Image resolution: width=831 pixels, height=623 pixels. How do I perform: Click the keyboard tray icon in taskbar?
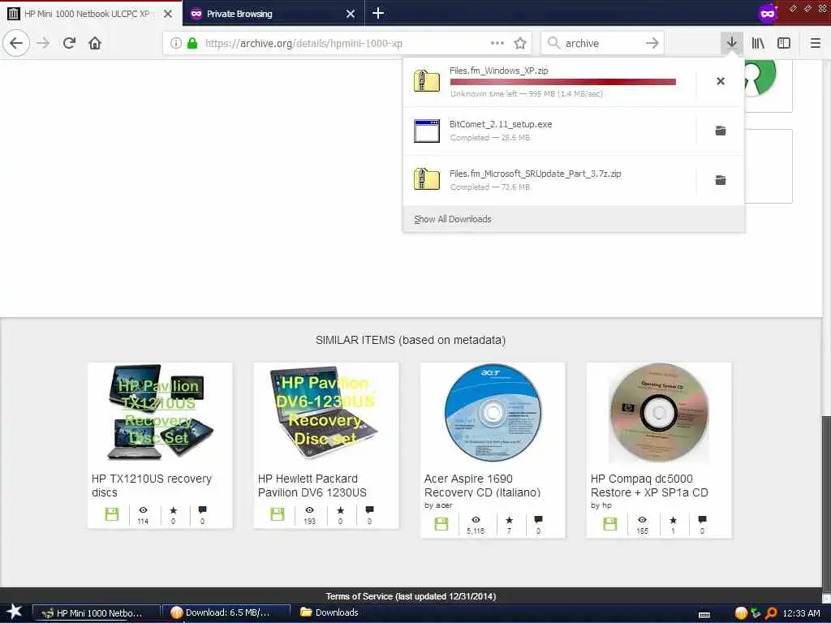point(704,615)
